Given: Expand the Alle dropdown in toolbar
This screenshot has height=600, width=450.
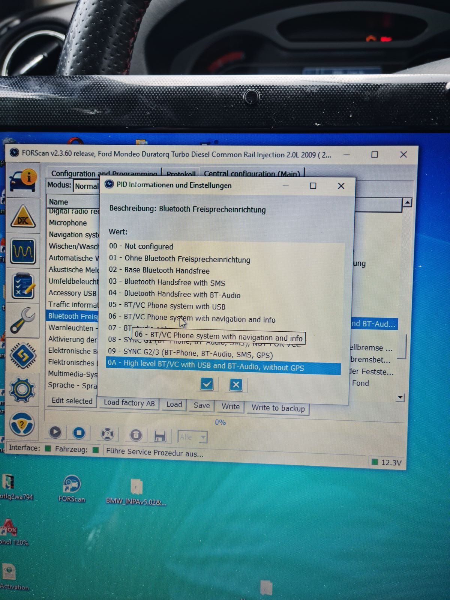Looking at the screenshot, I should pyautogui.click(x=203, y=437).
